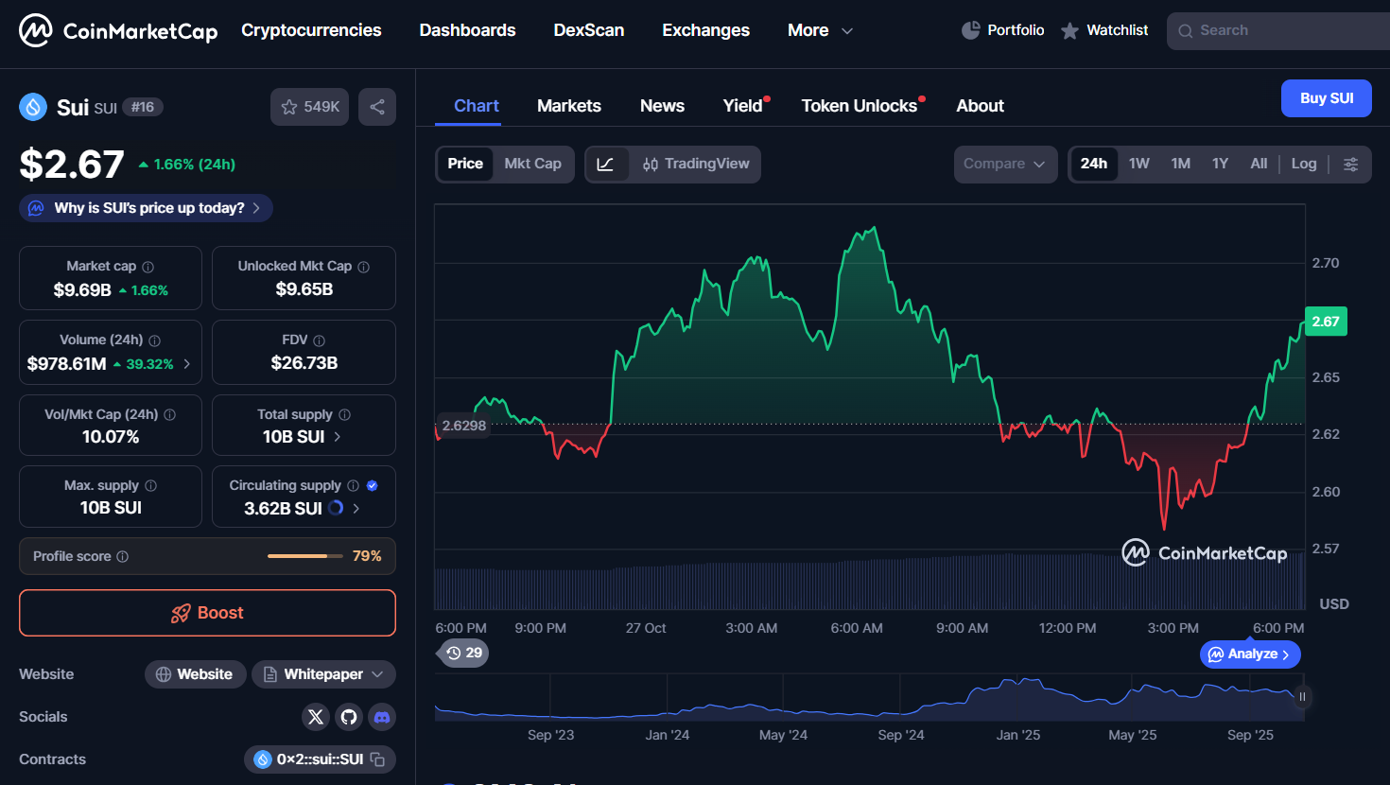
Task: Switch to the Markets tab
Action: [x=568, y=106]
